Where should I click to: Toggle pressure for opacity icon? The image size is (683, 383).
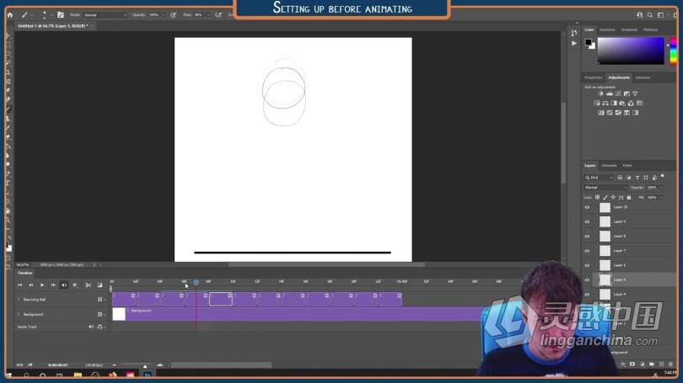174,15
